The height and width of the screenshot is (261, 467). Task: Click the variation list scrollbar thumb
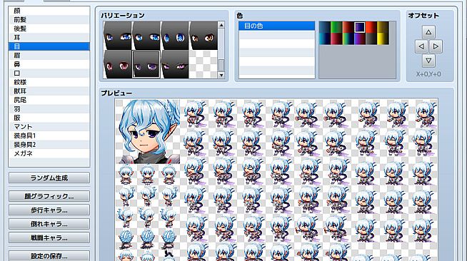[221, 65]
